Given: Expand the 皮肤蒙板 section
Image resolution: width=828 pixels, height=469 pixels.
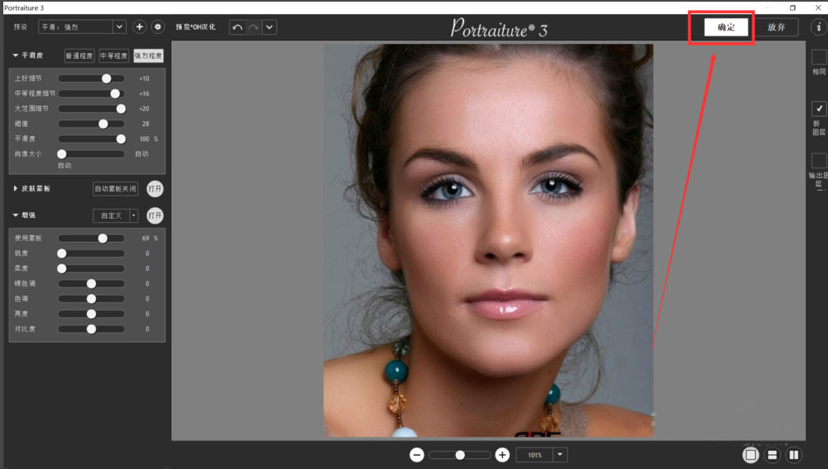Looking at the screenshot, I should (x=16, y=189).
